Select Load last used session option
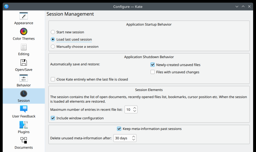The image size is (256, 152). point(53,40)
